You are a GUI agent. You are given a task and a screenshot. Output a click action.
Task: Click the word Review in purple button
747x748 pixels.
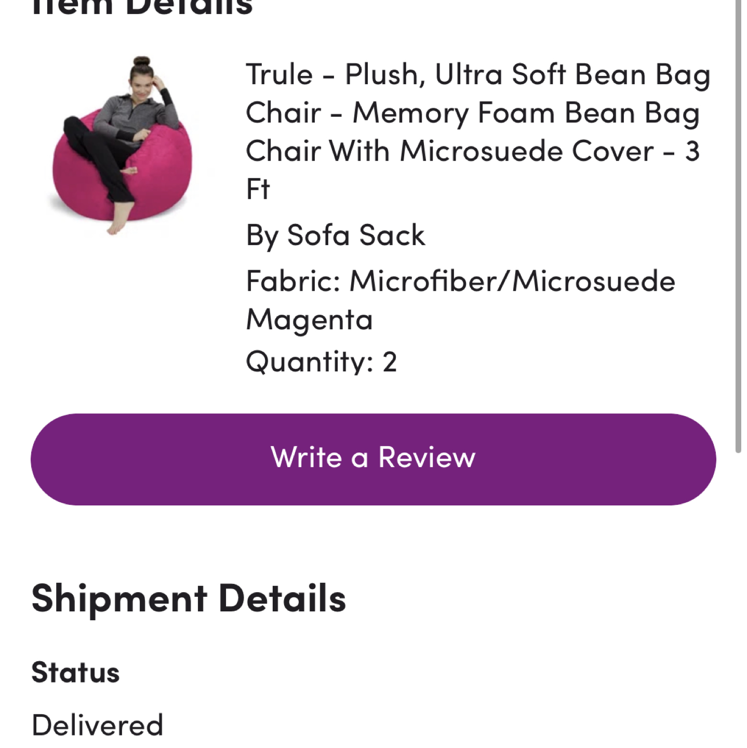pos(426,458)
